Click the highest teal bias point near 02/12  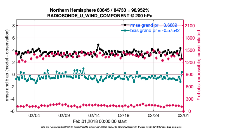83,68
